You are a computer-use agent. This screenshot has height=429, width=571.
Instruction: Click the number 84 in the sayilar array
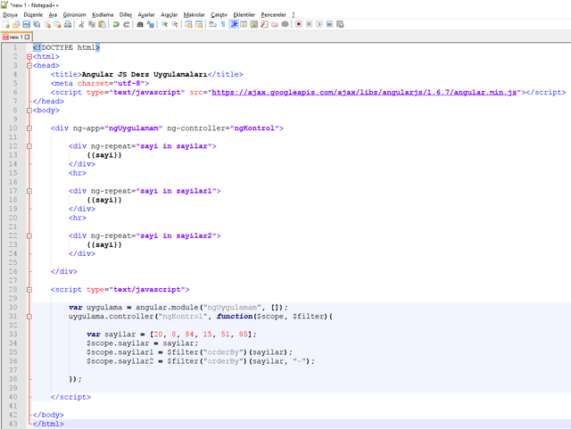pos(189,334)
